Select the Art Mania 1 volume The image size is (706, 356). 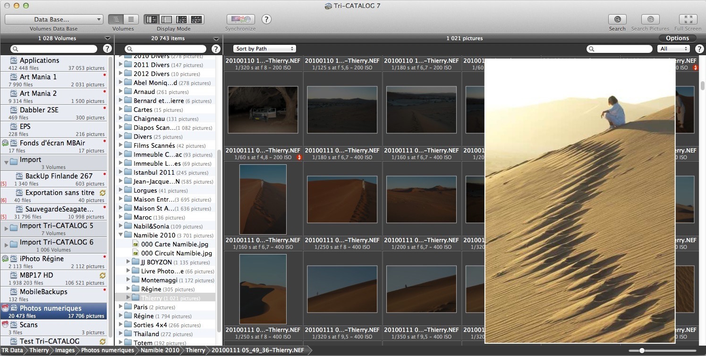click(x=53, y=80)
